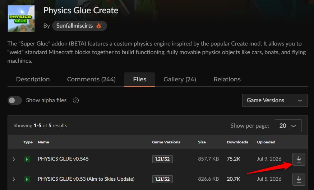This screenshot has width=314, height=190.
Task: Click the Jul 9, 2026 upload date
Action: [269, 159]
